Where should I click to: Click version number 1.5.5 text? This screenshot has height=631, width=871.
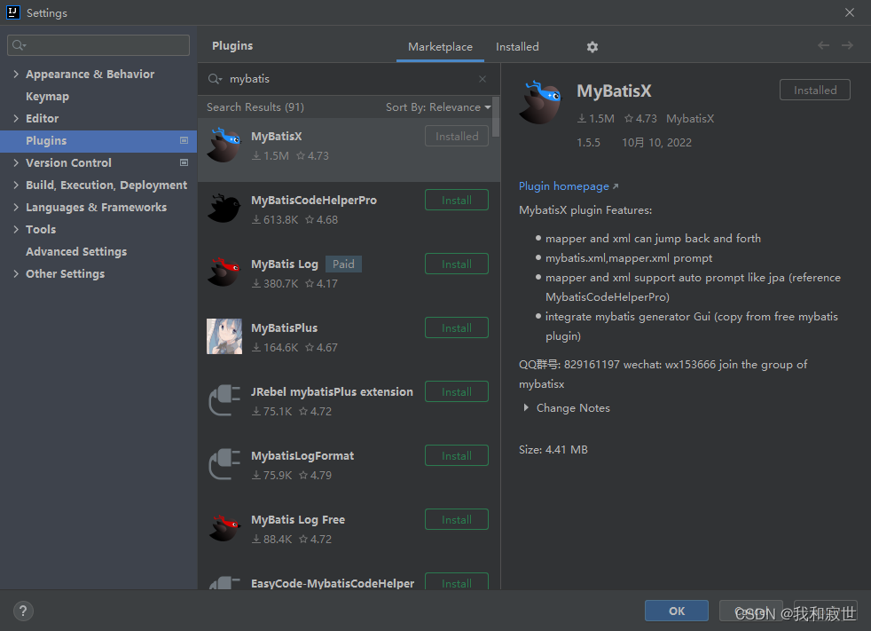(x=588, y=142)
